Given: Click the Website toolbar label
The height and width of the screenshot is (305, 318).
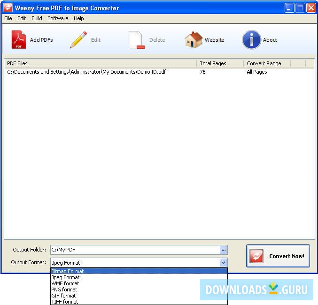Looking at the screenshot, I should [x=214, y=40].
